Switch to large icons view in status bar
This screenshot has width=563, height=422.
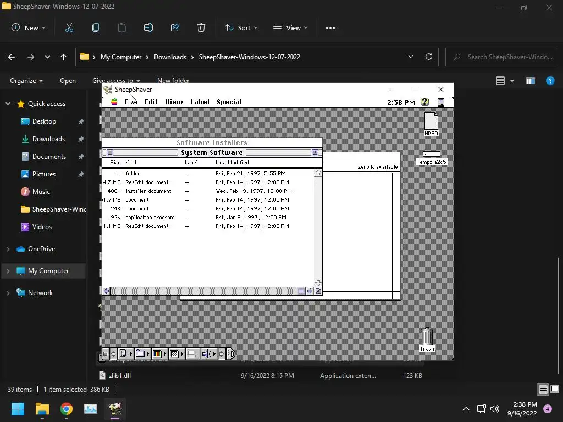[x=555, y=389]
